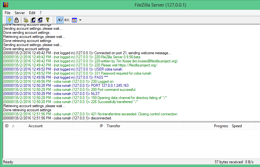The height and width of the screenshot is (167, 260).
Task: Select log line 'PORT 127,0,0,1,245,163'
Action: coord(66,86)
